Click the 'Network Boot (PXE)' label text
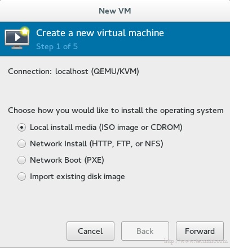This screenshot has height=248, width=230. tap(67, 160)
